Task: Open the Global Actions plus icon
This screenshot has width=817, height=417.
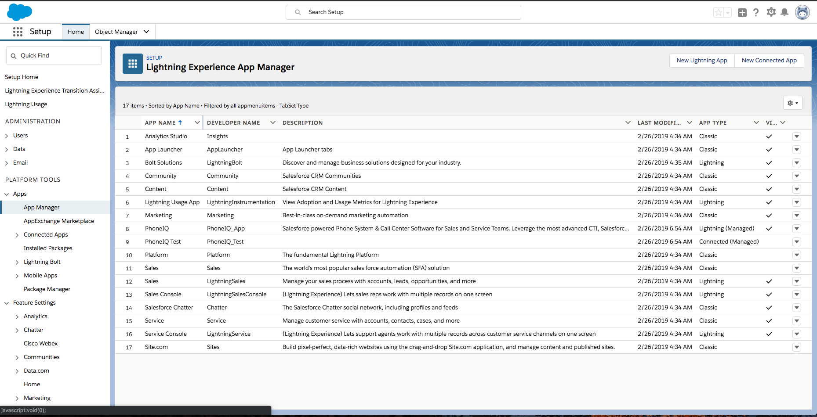Action: [x=742, y=13]
